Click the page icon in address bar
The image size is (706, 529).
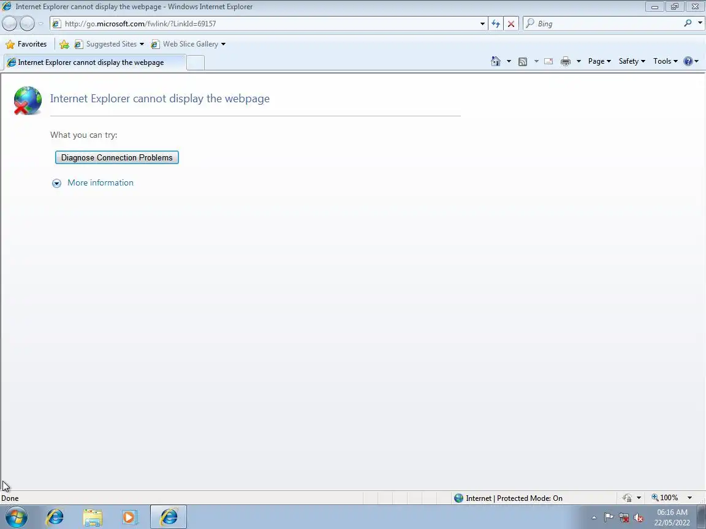[x=56, y=24]
